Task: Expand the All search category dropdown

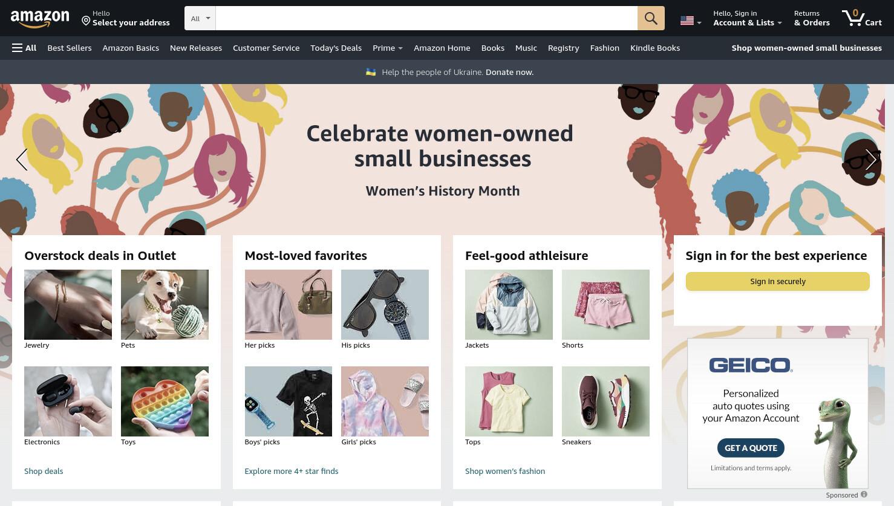Action: coord(200,18)
